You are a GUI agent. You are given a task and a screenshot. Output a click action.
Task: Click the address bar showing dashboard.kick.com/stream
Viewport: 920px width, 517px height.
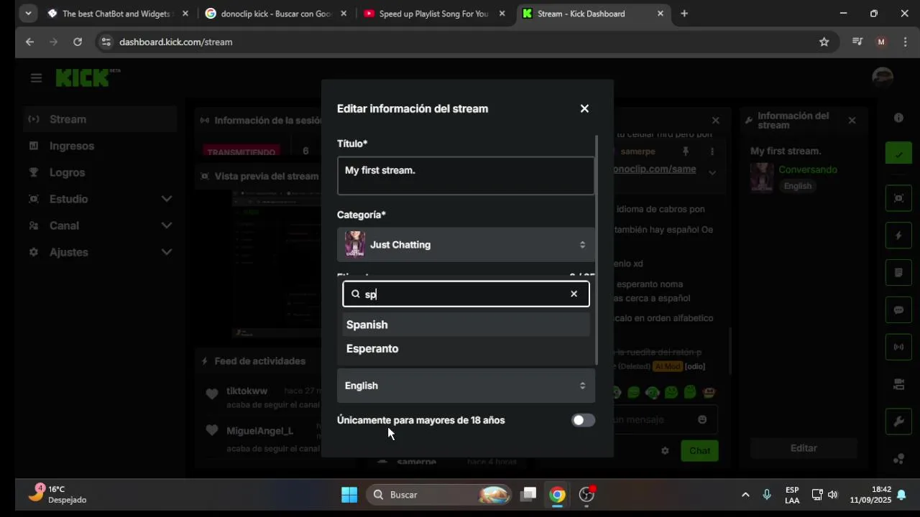click(175, 42)
